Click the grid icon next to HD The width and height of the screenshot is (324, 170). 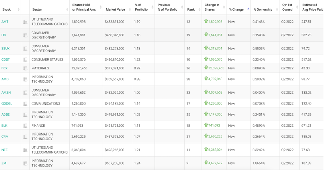pos(25,35)
